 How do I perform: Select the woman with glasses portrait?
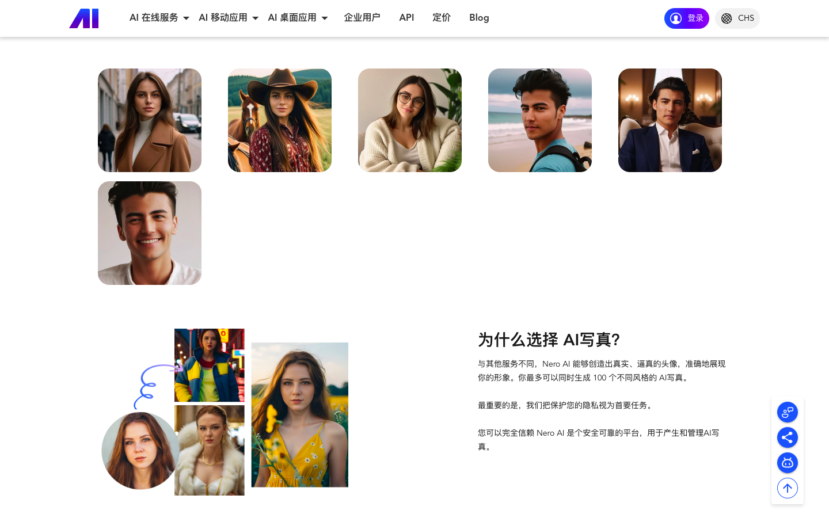(x=410, y=120)
